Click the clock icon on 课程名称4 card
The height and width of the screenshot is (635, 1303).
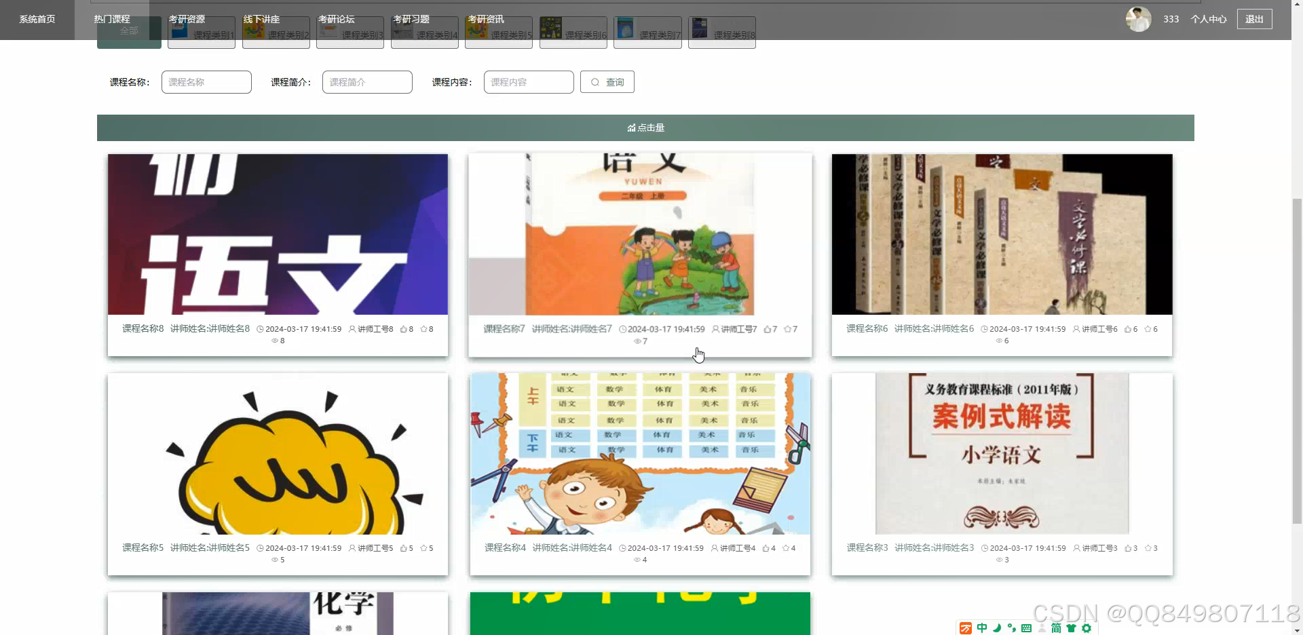tap(622, 548)
